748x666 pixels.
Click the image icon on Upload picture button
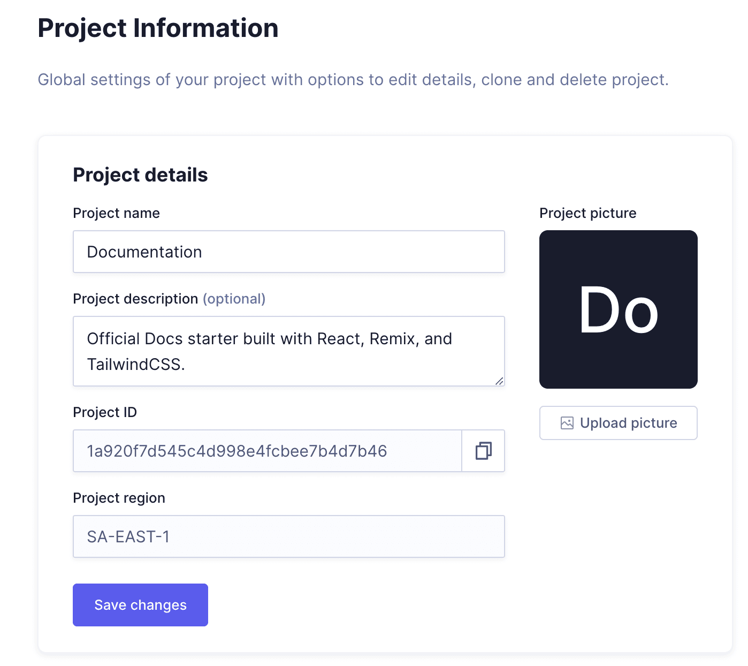tap(568, 422)
